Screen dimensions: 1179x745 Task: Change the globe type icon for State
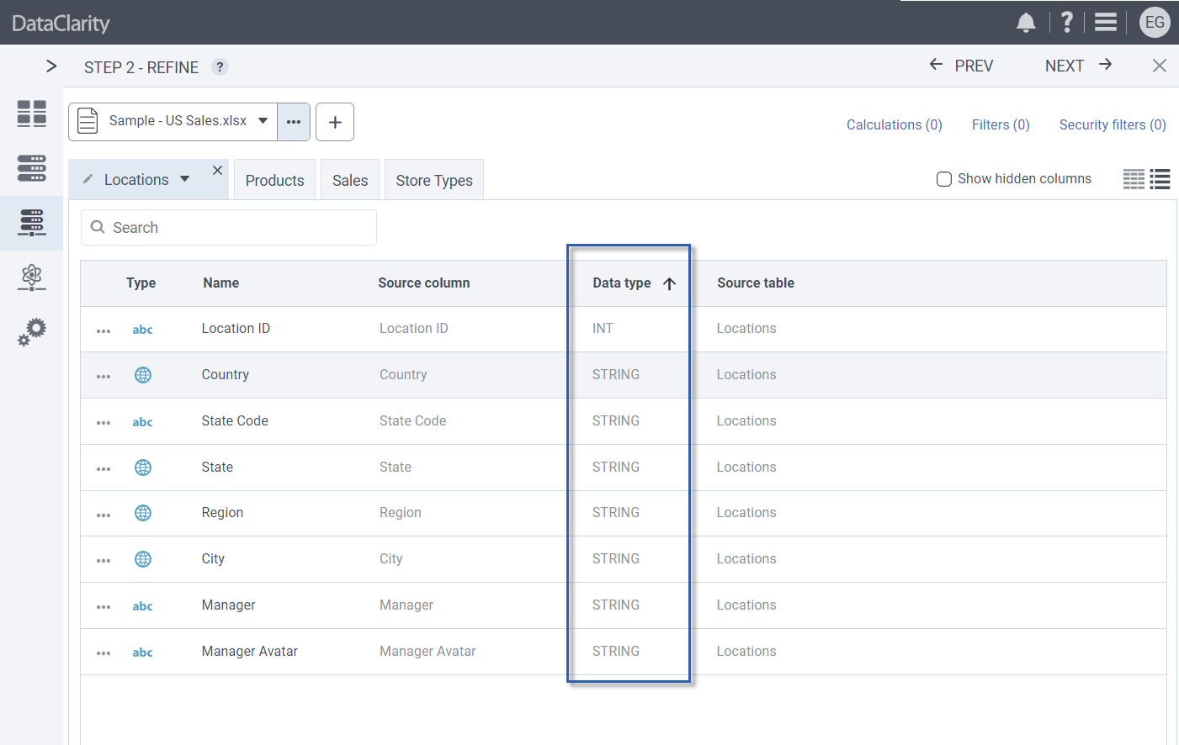[143, 468]
